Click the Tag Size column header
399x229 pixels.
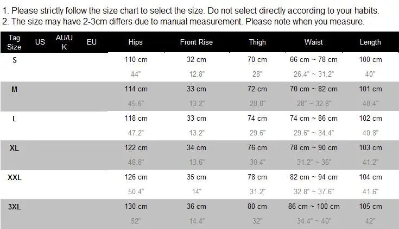tap(14, 42)
